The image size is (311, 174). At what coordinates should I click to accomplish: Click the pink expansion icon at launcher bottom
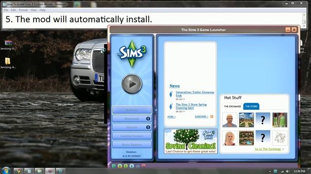click(144, 166)
